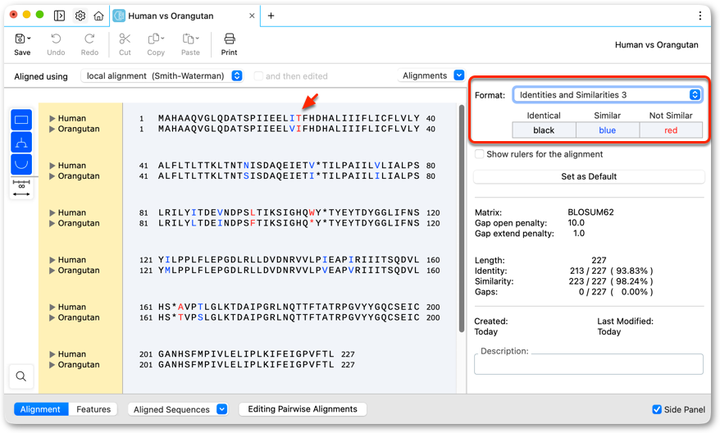Screen dimensions: 720x433
Task: Click the Cut scissors icon
Action: coord(125,39)
